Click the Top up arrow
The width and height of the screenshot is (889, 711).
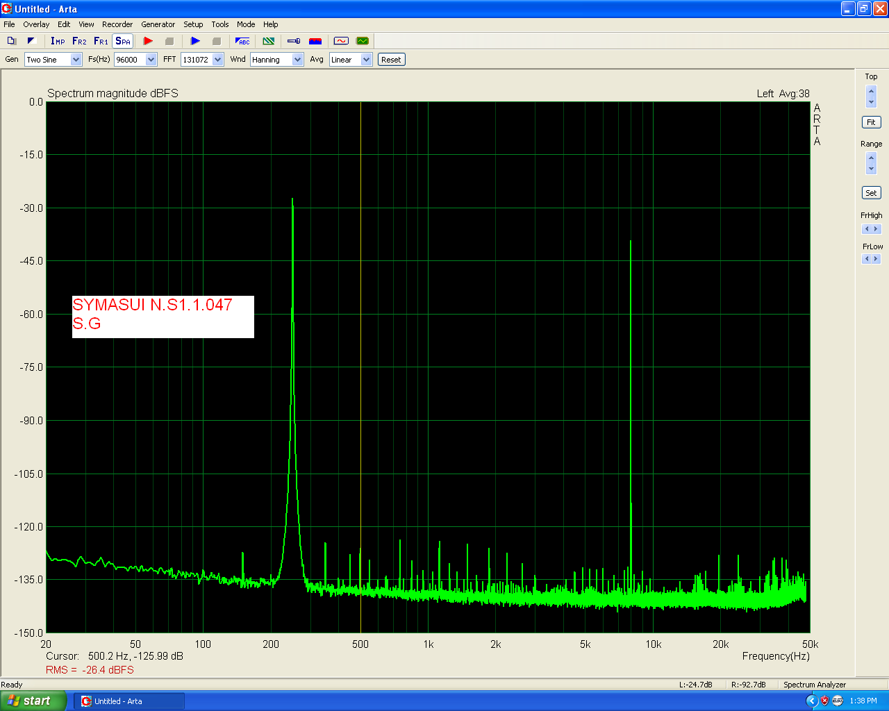[872, 91]
